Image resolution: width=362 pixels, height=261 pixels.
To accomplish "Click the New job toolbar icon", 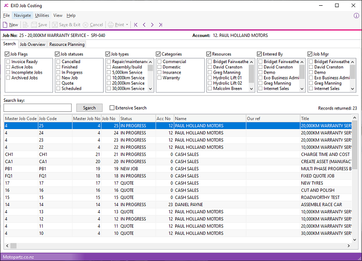I will [x=6, y=25].
